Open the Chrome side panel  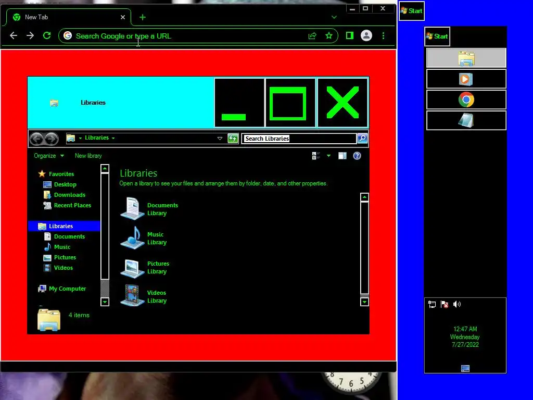(349, 35)
